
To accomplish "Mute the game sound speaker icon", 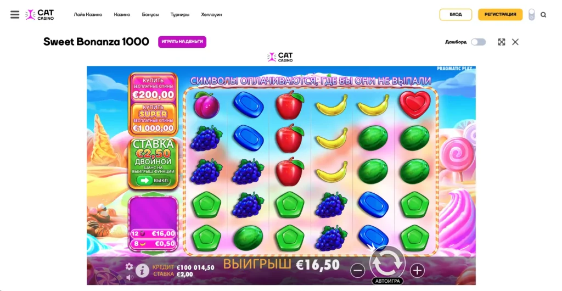I will (x=130, y=277).
